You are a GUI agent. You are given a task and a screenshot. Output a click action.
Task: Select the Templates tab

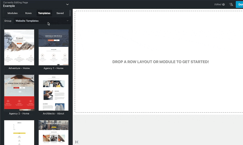tap(44, 13)
